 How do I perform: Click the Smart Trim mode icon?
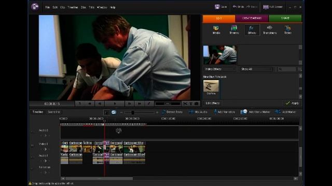pyautogui.click(x=114, y=112)
